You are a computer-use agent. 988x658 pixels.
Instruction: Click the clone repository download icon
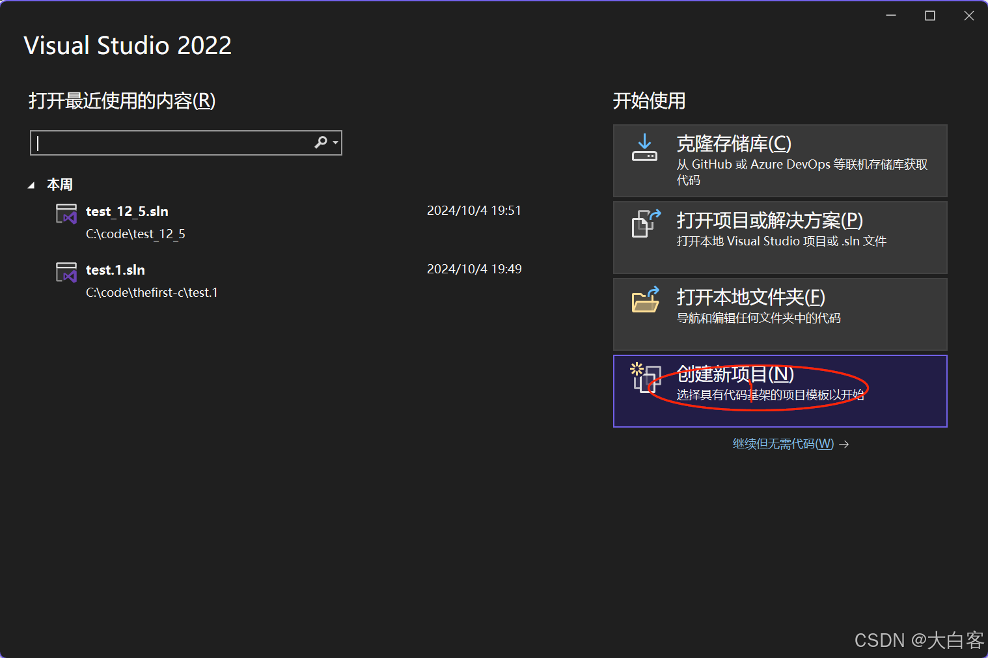[x=644, y=148]
